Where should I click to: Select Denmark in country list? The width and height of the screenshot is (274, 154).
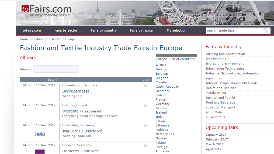click(163, 91)
